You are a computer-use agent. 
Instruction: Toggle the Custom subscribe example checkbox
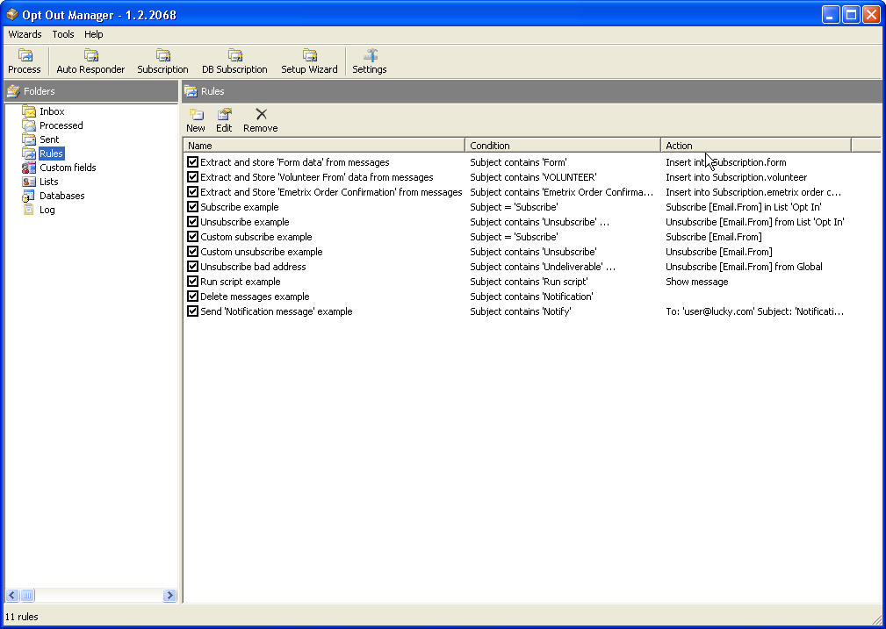click(x=192, y=237)
